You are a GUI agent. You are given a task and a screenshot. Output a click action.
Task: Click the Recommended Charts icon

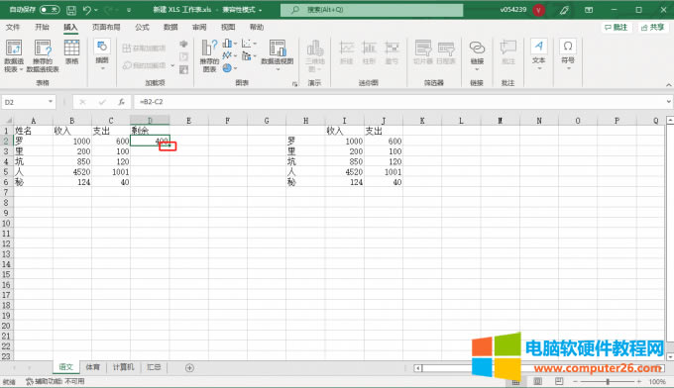[x=209, y=55]
